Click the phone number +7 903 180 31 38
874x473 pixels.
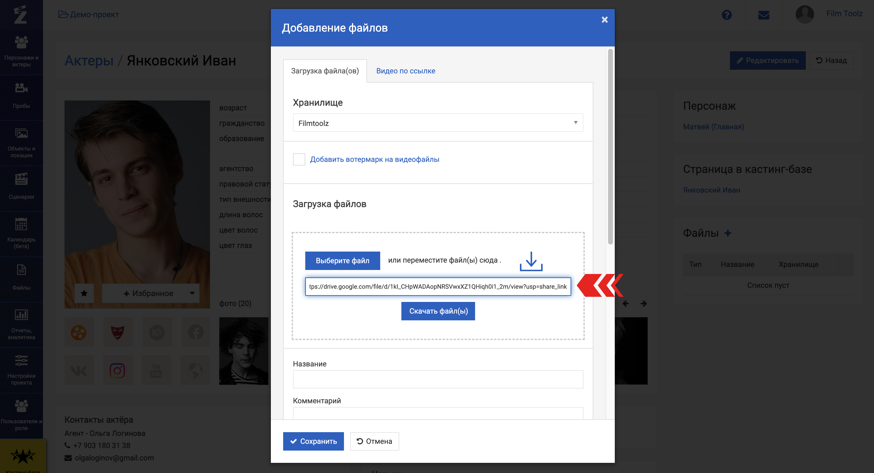pyautogui.click(x=101, y=446)
